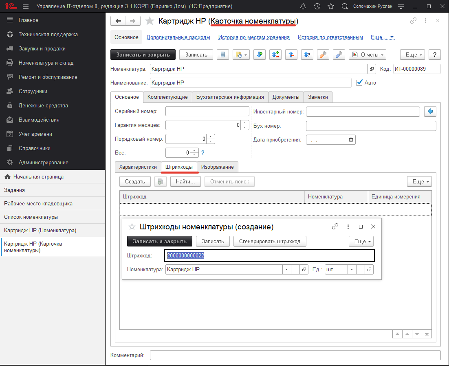449x366 pixels.
Task: Open the calendar picker for Дата приобретения
Action: [351, 139]
